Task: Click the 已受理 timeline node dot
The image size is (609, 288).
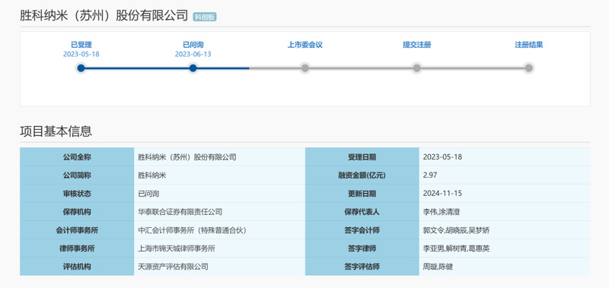Action: coord(81,68)
